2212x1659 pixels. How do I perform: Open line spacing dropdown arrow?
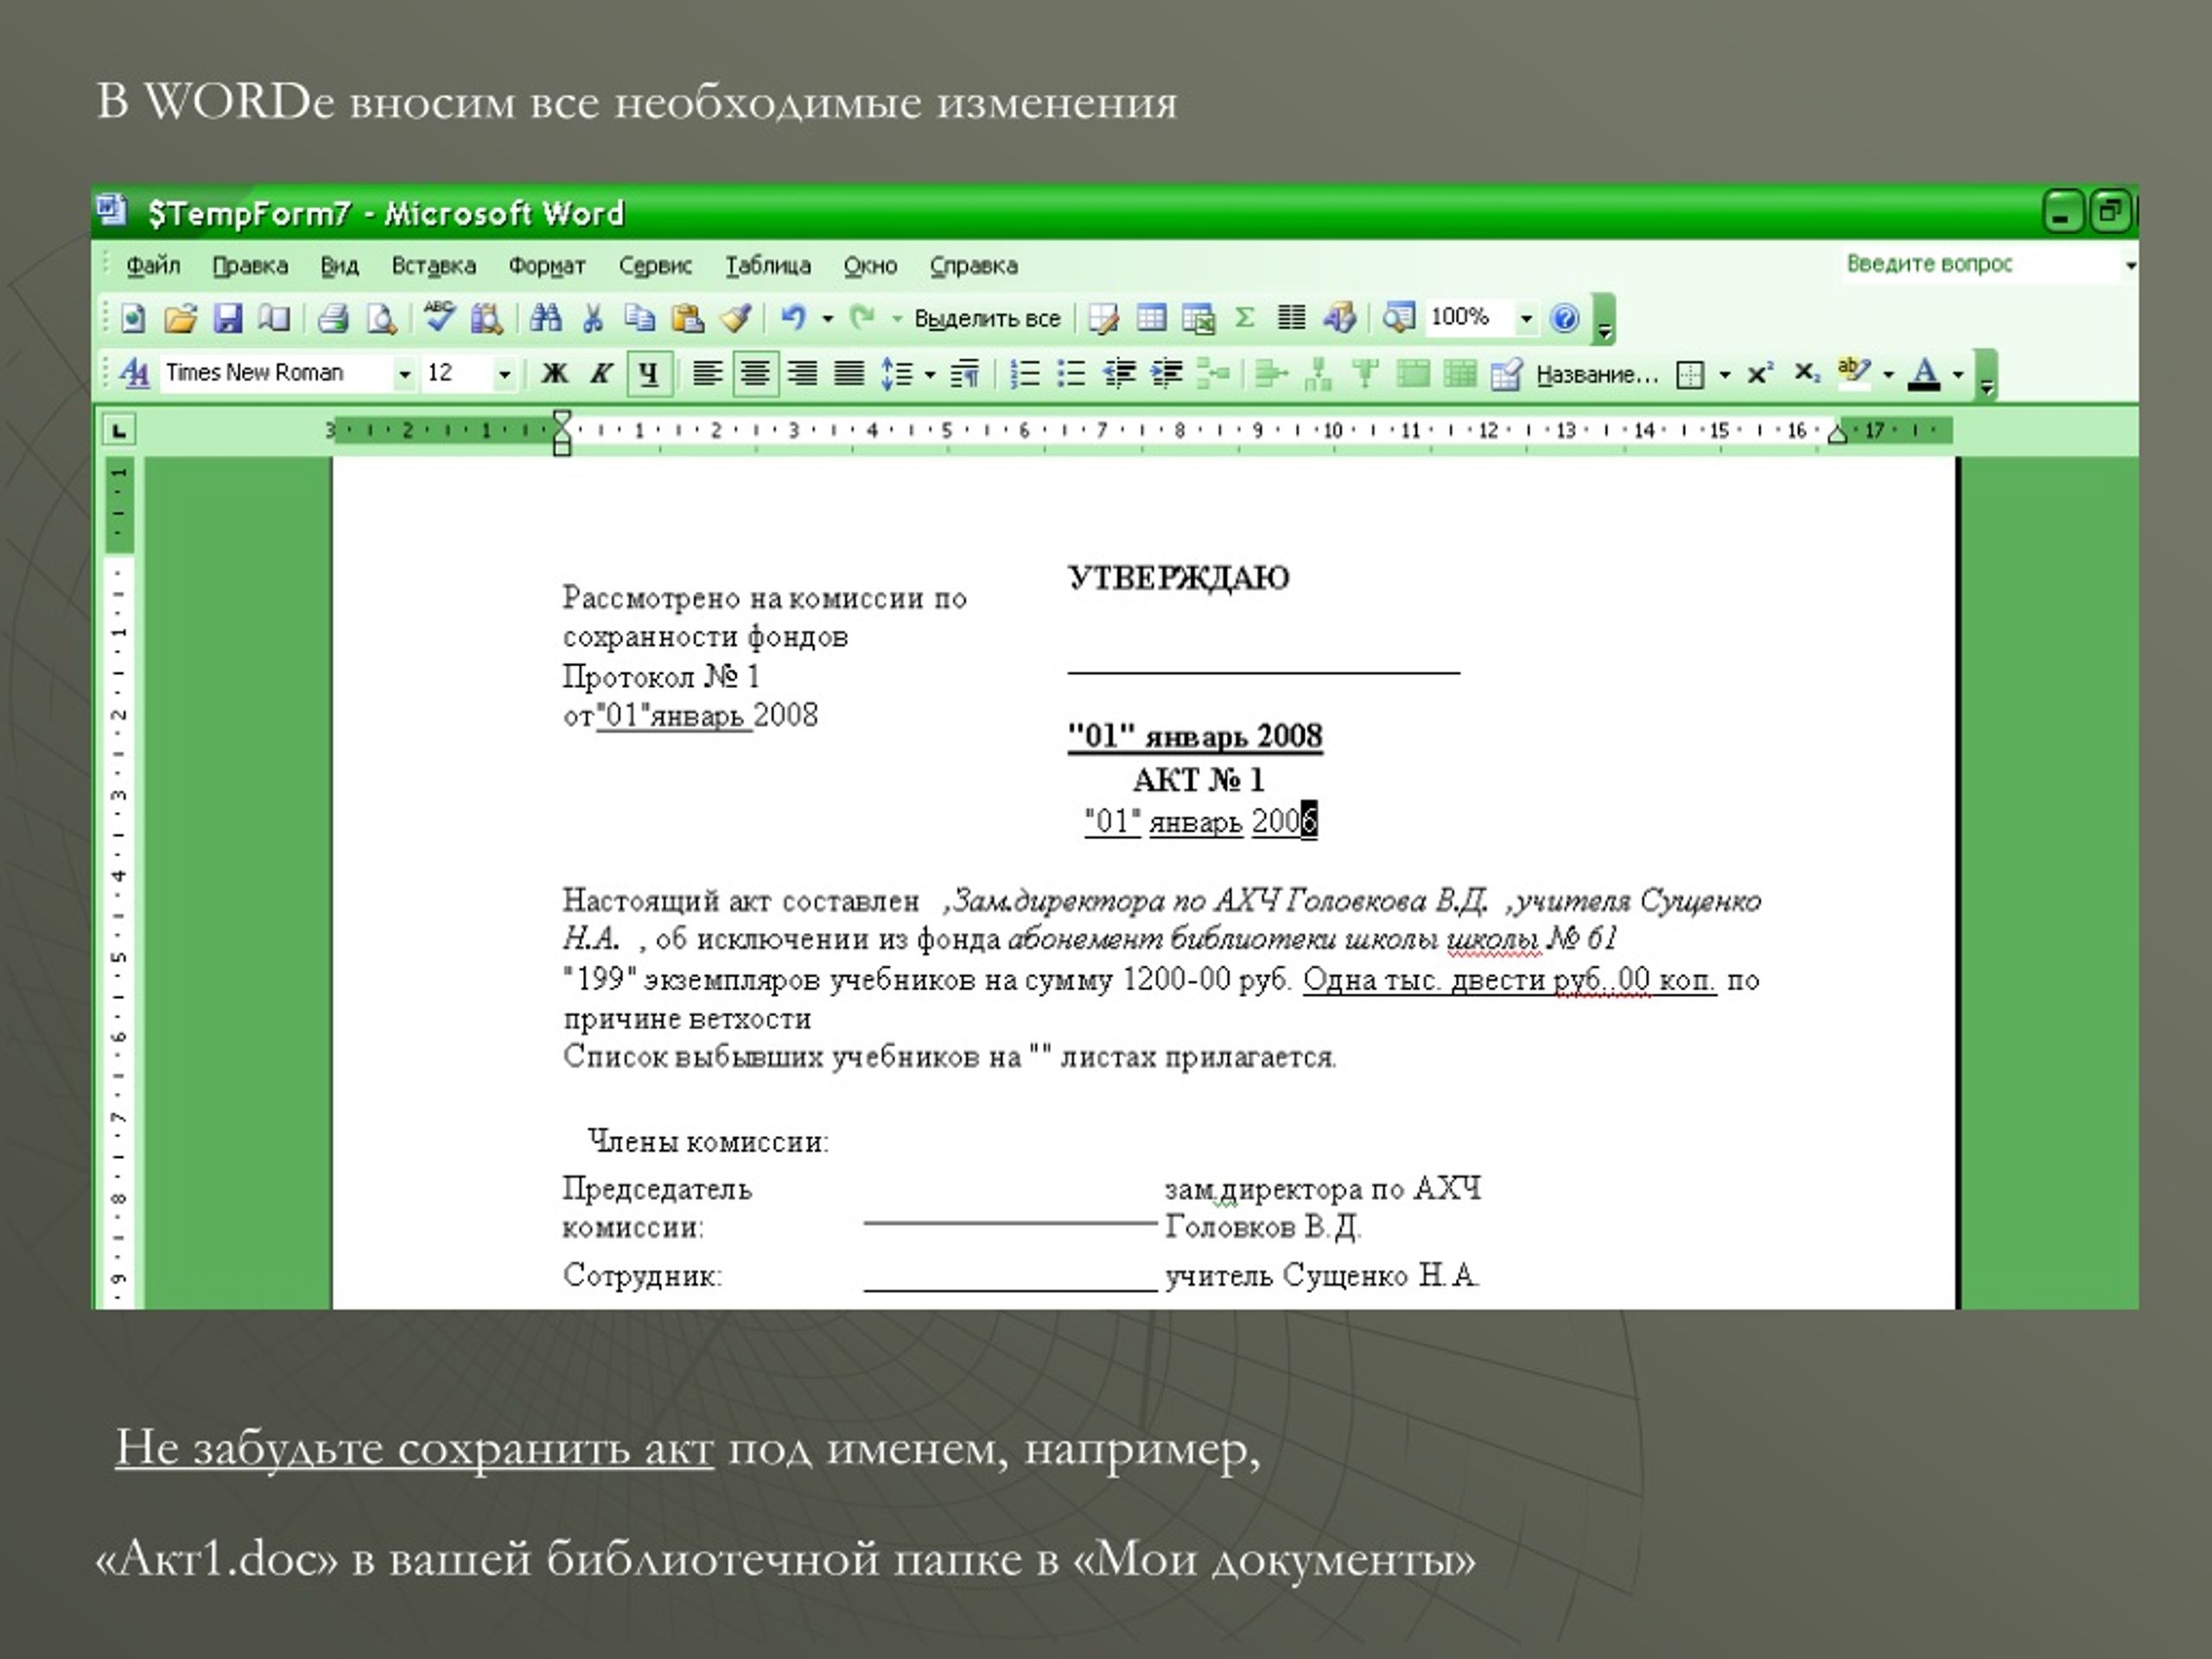[930, 375]
